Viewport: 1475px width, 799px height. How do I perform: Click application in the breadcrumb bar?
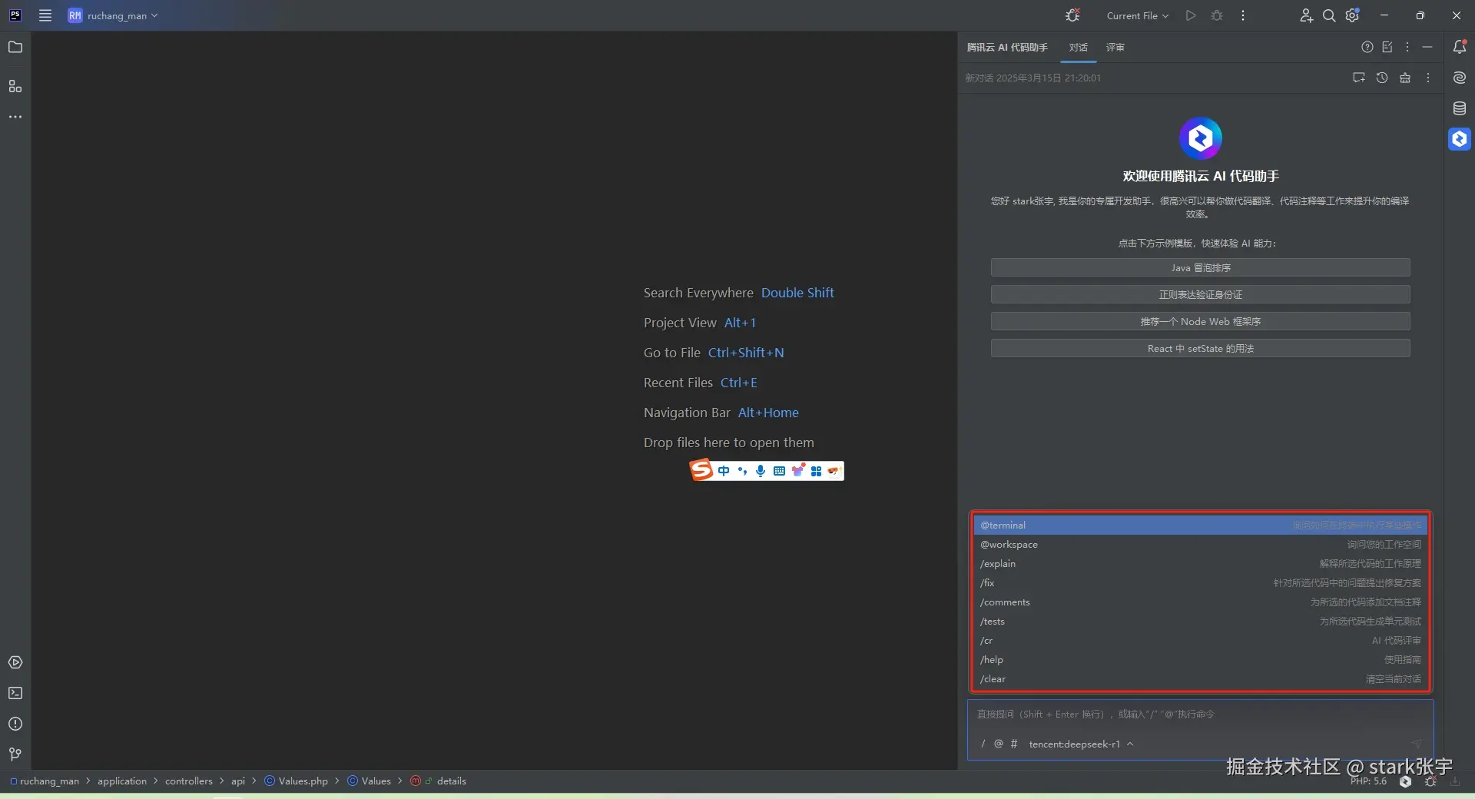[x=122, y=781]
